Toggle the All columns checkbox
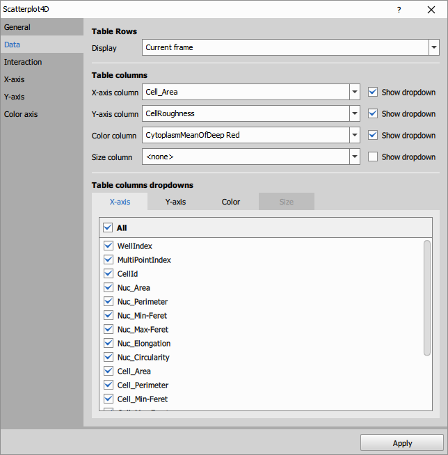Image resolution: width=448 pixels, height=455 pixels. coord(108,227)
